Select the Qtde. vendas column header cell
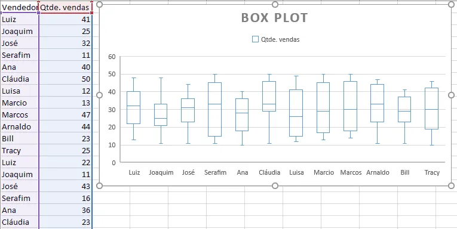This screenshot has width=457, height=229. tap(65, 8)
